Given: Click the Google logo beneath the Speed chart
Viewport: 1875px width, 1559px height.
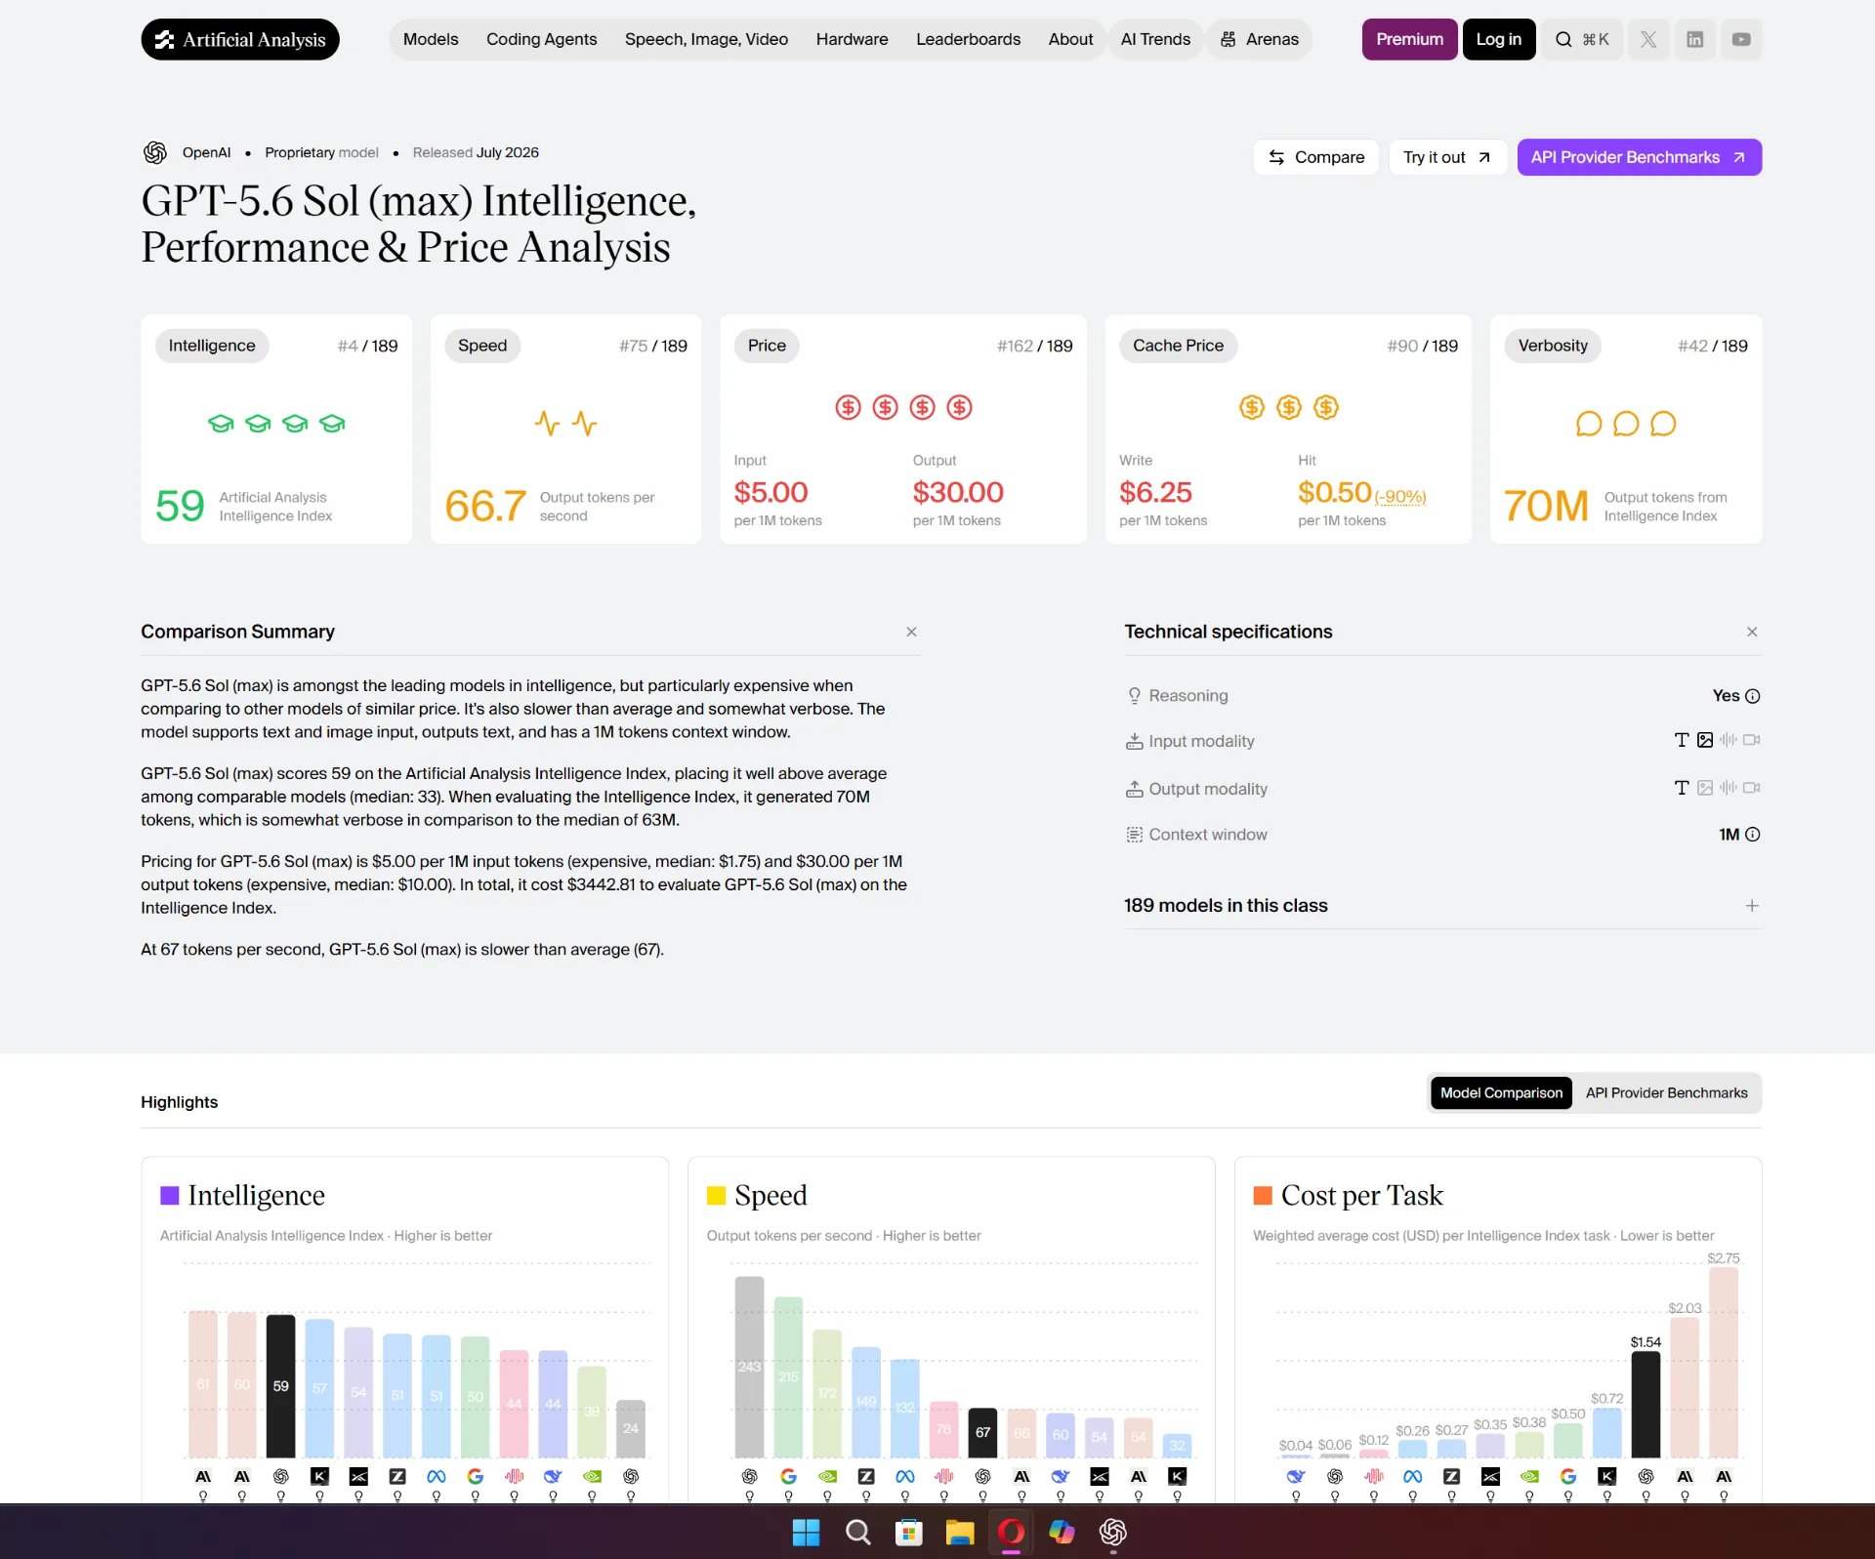Looking at the screenshot, I should point(788,1476).
